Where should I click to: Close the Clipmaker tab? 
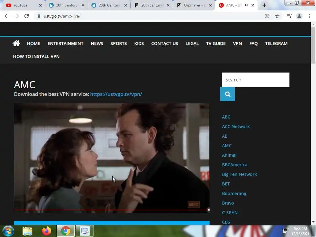click(210, 5)
